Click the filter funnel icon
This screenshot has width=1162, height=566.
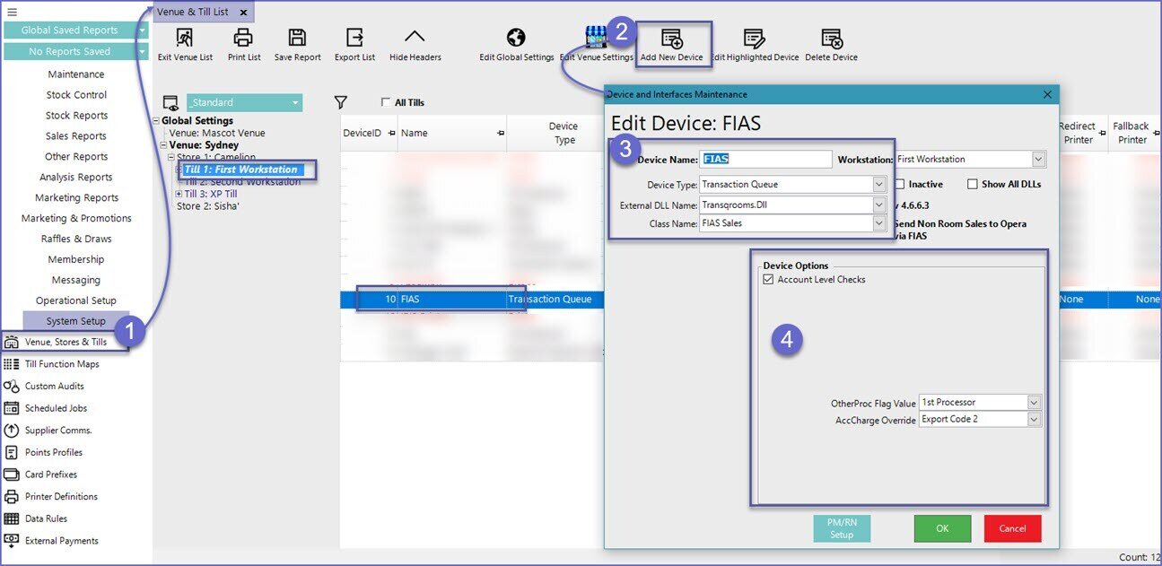coord(340,102)
